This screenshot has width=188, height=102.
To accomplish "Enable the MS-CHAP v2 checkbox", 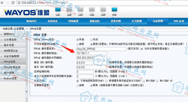I will click(157, 81).
